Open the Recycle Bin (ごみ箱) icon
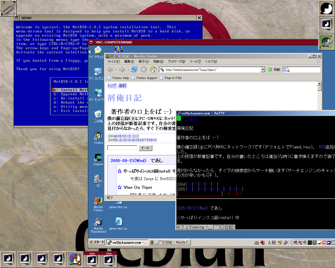Screen dimensions: 335x268 pyautogui.click(x=98, y=116)
